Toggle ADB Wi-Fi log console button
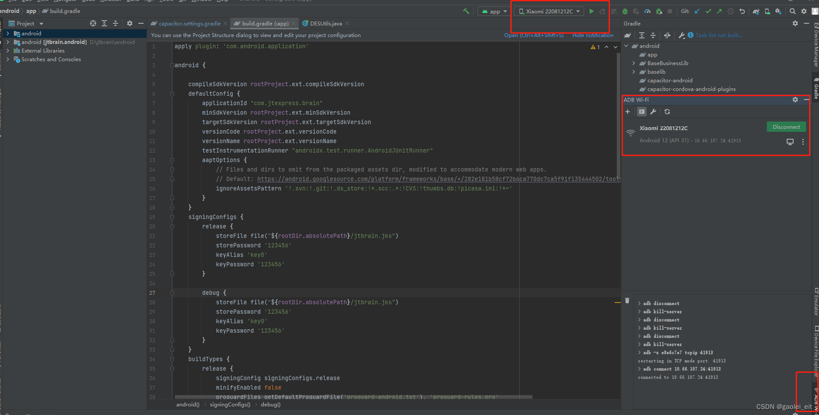 642,112
